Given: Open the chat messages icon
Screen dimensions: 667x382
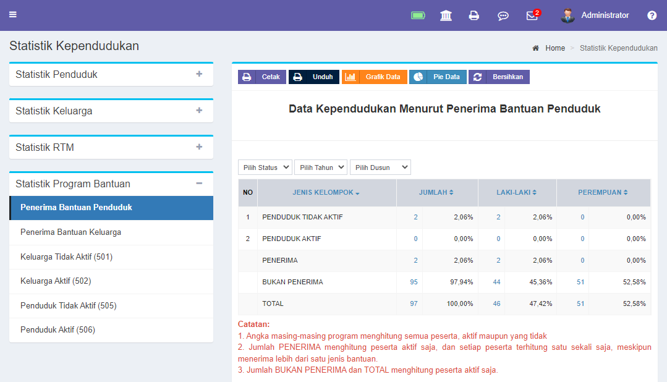Looking at the screenshot, I should [x=503, y=15].
